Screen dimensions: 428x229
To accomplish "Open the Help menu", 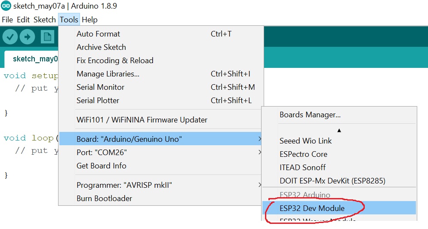I will (89, 20).
